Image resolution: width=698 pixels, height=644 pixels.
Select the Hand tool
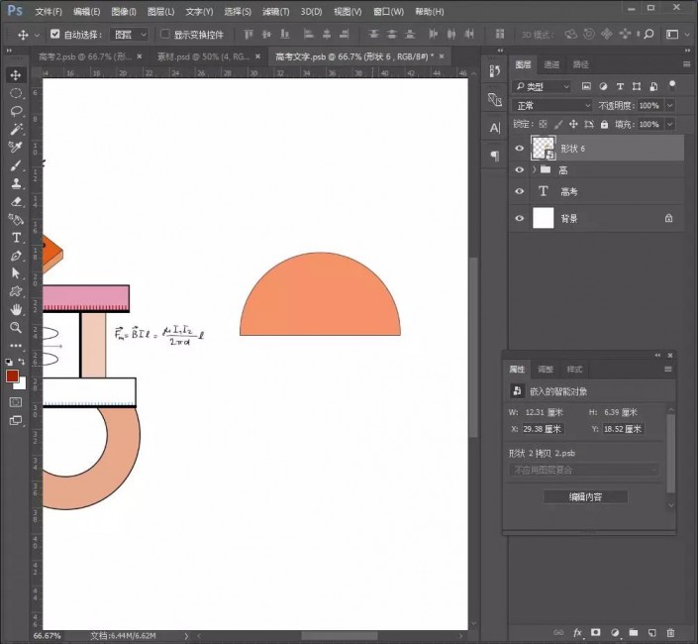click(16, 309)
